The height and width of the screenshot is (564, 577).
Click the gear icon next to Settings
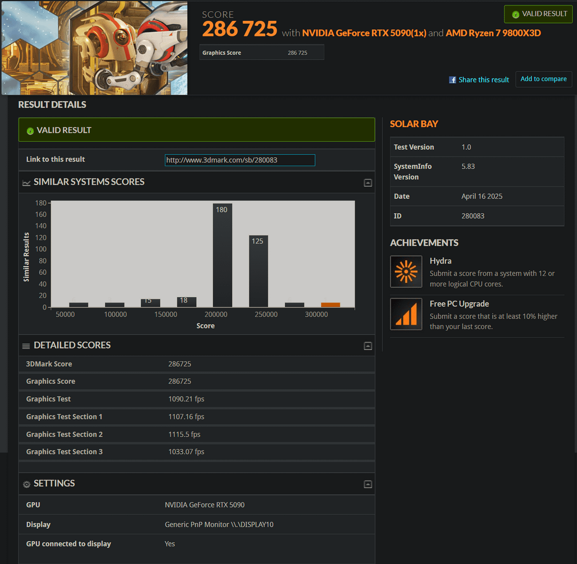pyautogui.click(x=27, y=484)
